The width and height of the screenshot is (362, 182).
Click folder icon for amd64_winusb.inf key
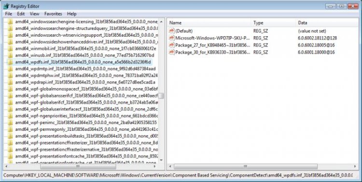(10, 56)
